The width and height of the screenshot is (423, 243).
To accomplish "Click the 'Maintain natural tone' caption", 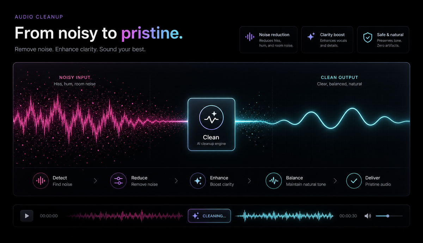I will tap(306, 184).
